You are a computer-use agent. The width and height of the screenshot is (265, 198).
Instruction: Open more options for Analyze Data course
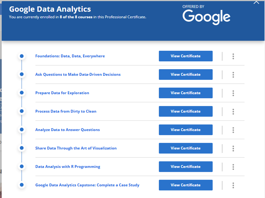click(x=233, y=130)
